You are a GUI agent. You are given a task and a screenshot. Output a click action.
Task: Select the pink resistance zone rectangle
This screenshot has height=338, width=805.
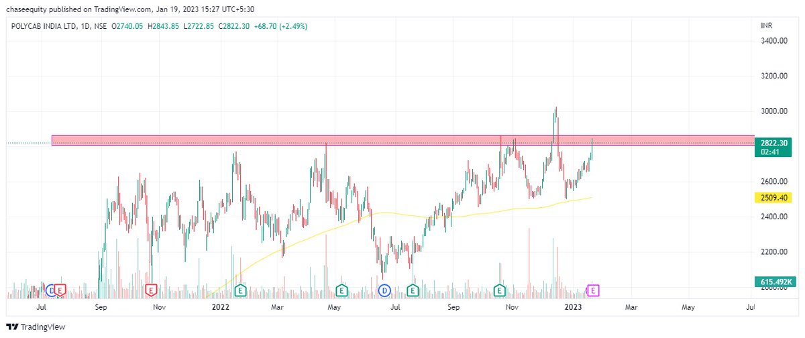[x=402, y=140]
